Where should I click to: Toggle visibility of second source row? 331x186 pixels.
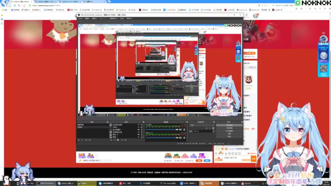click(139, 127)
